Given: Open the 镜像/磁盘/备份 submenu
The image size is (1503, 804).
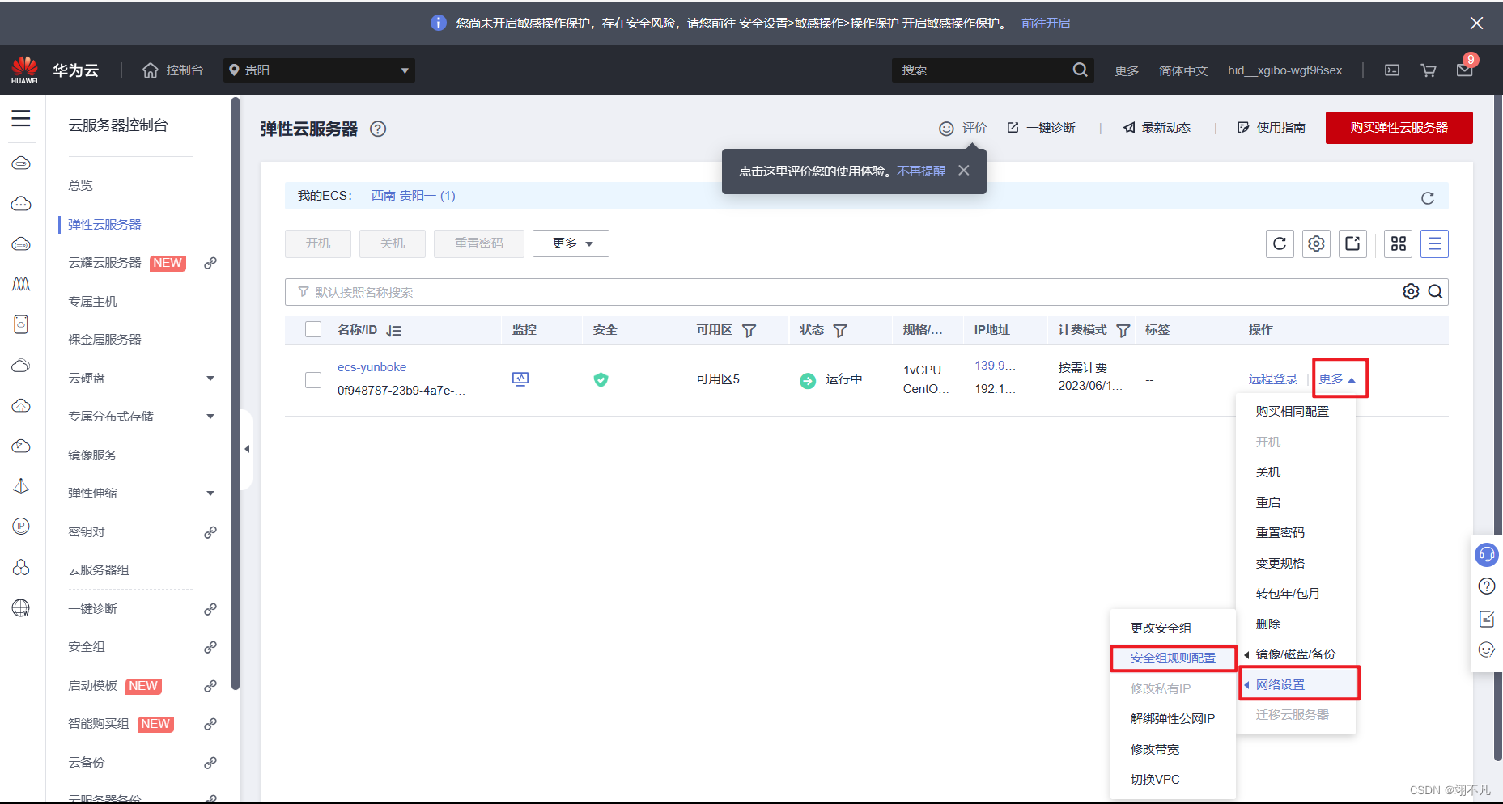Looking at the screenshot, I should [1296, 654].
